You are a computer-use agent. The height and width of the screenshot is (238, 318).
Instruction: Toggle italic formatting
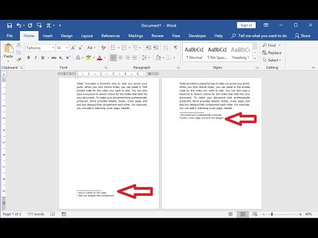36,58
